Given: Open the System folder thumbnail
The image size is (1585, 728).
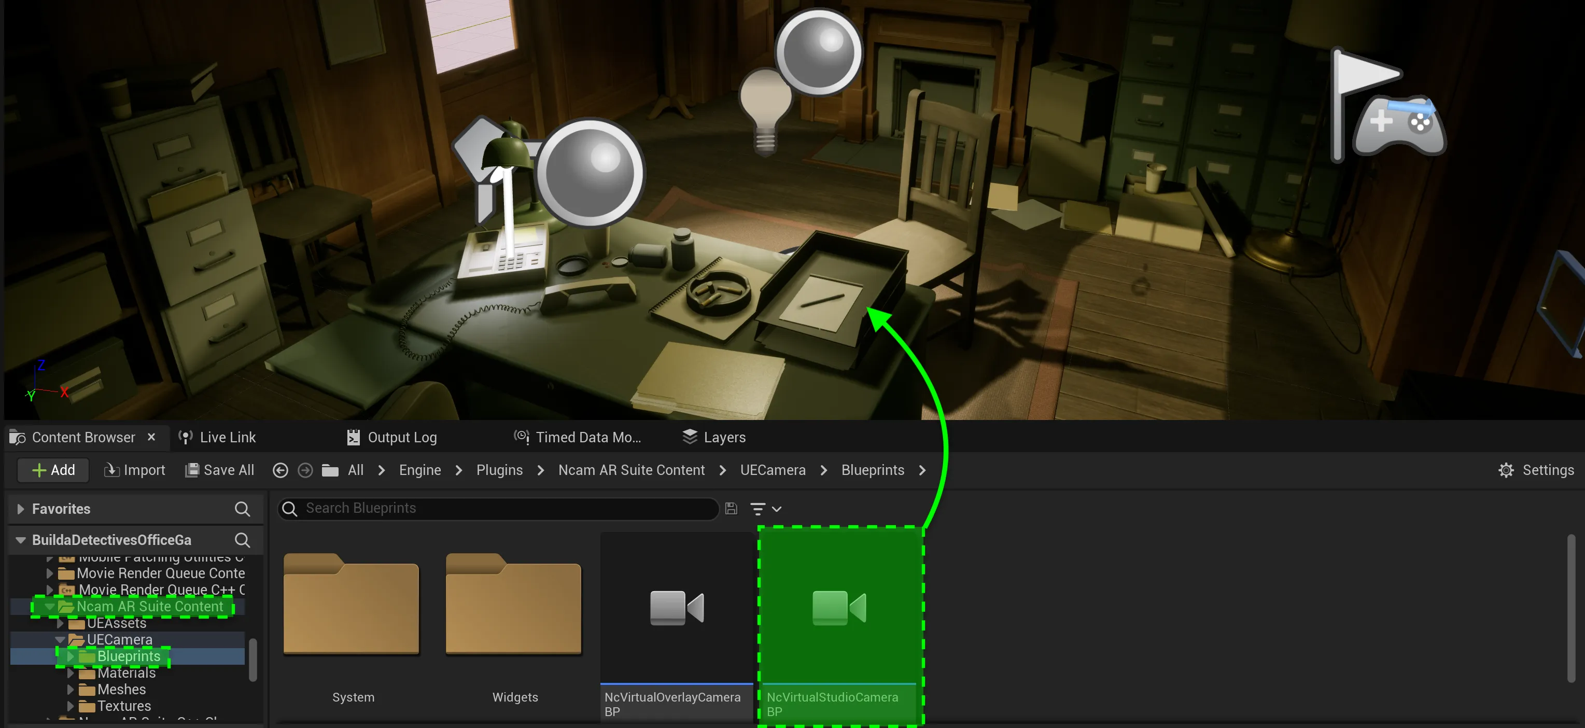Looking at the screenshot, I should click(352, 604).
